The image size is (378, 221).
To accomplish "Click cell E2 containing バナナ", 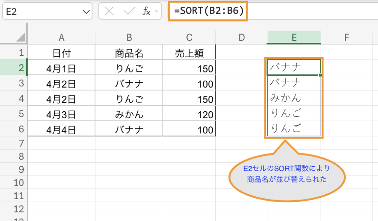I will [x=293, y=68].
